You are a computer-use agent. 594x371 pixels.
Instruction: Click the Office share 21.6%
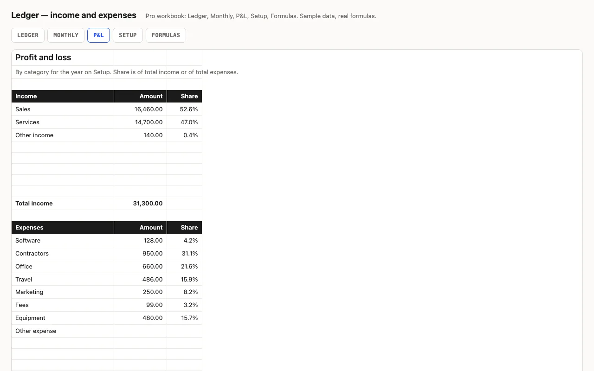click(x=184, y=267)
